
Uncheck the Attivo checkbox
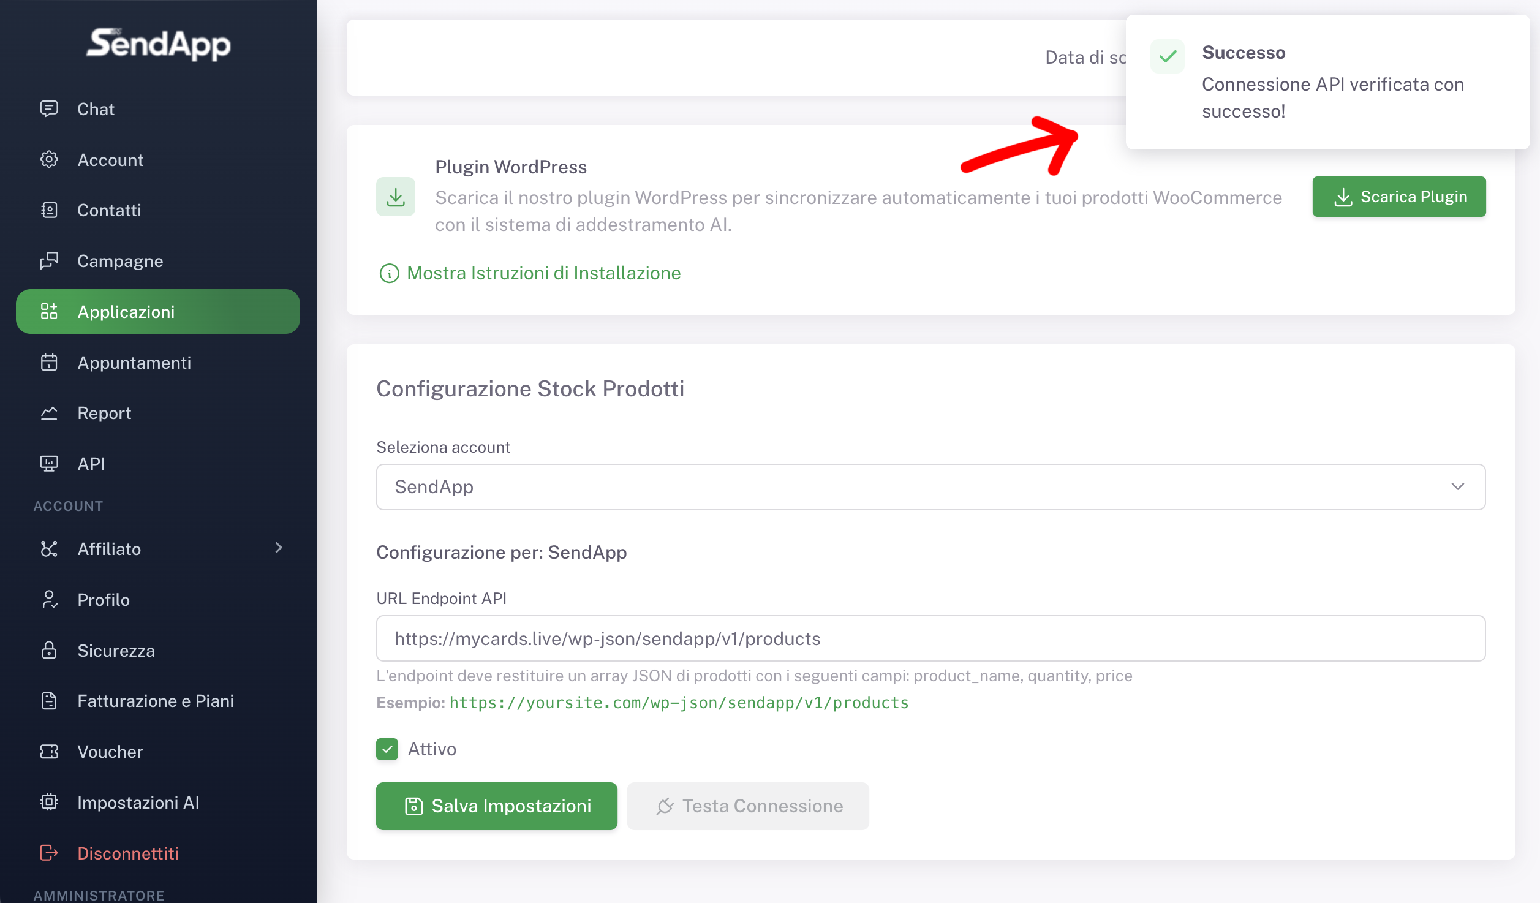387,749
